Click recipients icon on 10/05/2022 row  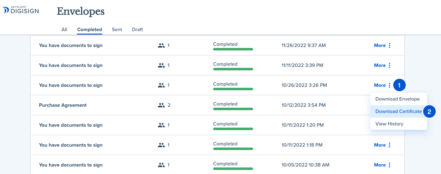[x=161, y=165]
